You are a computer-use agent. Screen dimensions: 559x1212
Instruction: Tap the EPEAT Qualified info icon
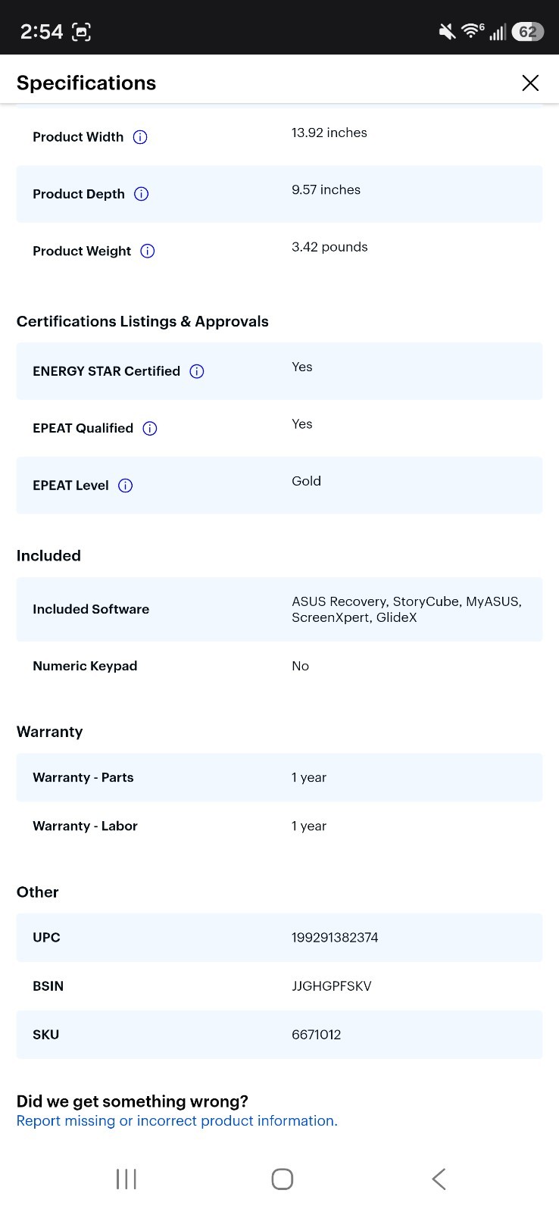tap(150, 429)
